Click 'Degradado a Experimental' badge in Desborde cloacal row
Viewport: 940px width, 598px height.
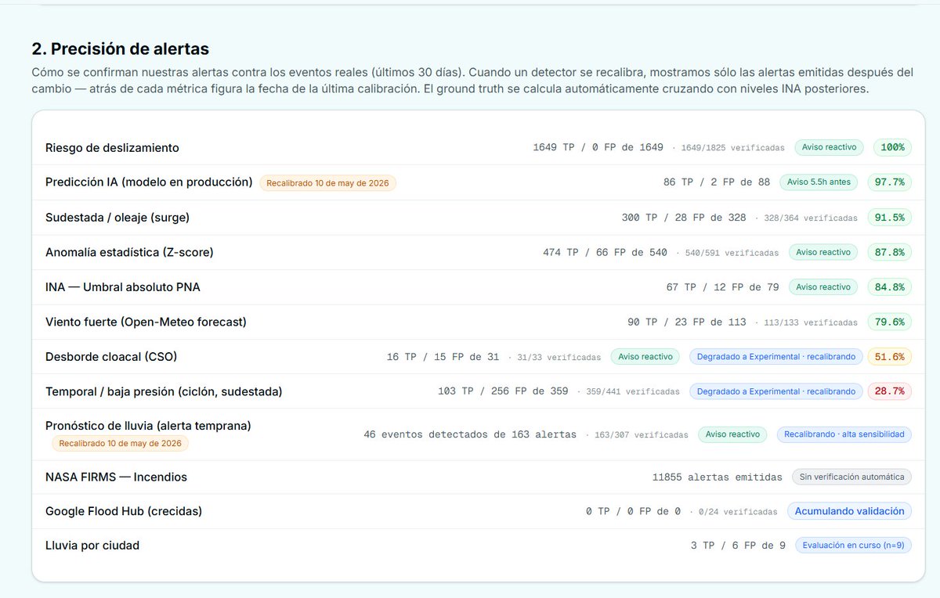point(776,356)
